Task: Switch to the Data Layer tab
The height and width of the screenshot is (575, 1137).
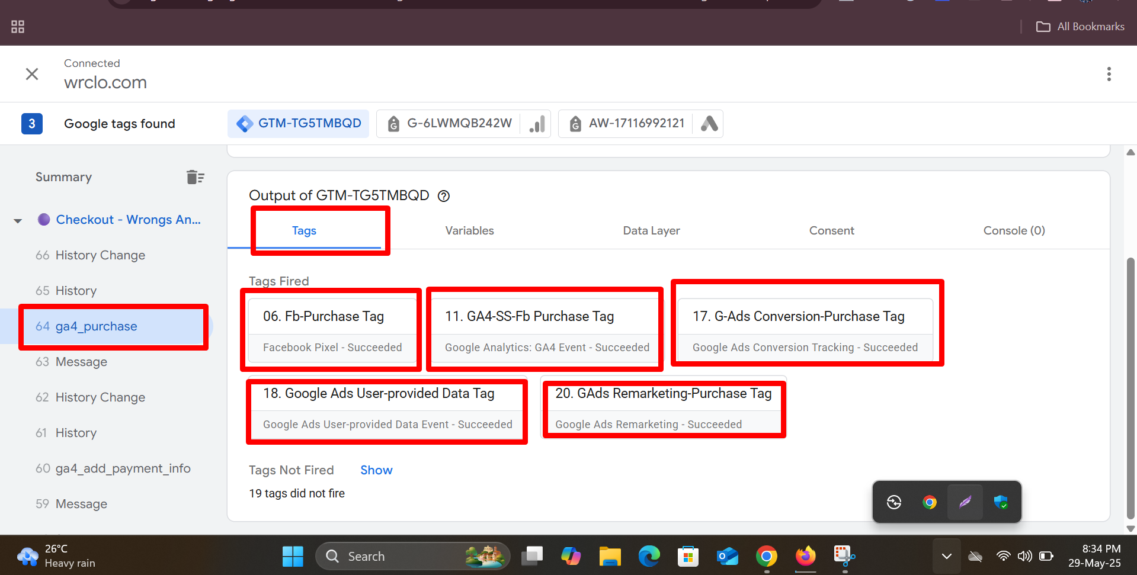Action: [x=651, y=231]
